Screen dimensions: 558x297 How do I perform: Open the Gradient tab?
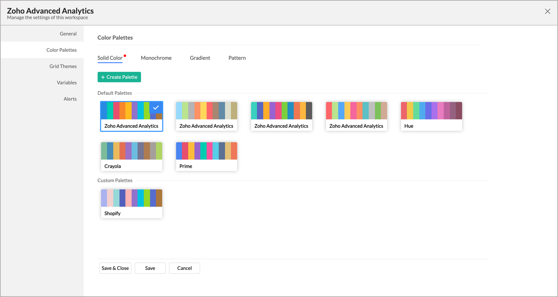pyautogui.click(x=200, y=58)
